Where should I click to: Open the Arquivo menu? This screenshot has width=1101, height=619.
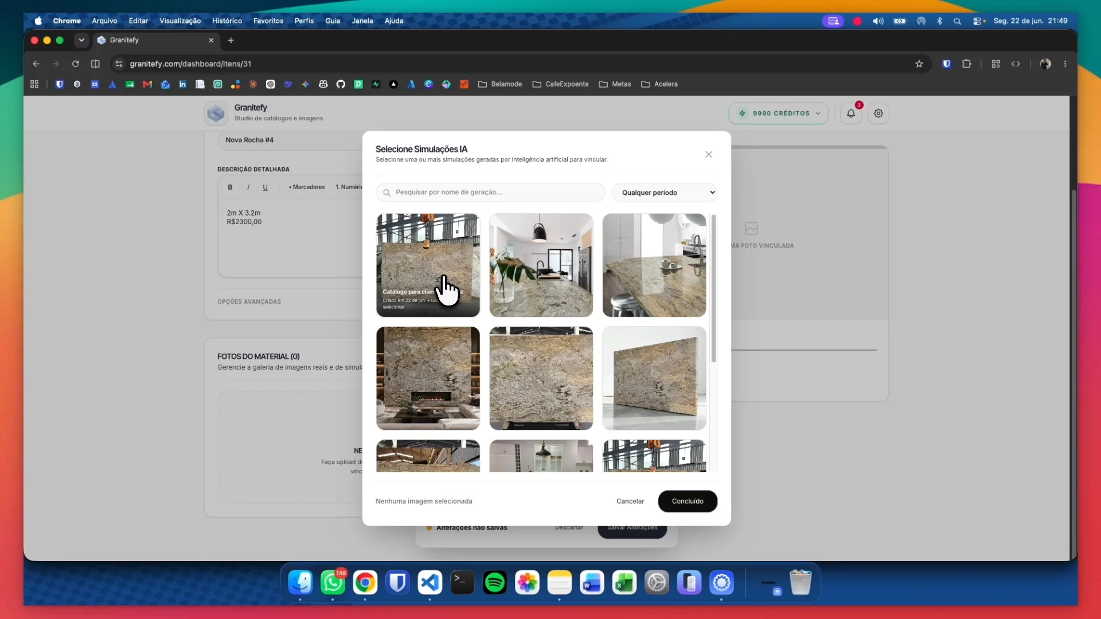pos(104,21)
